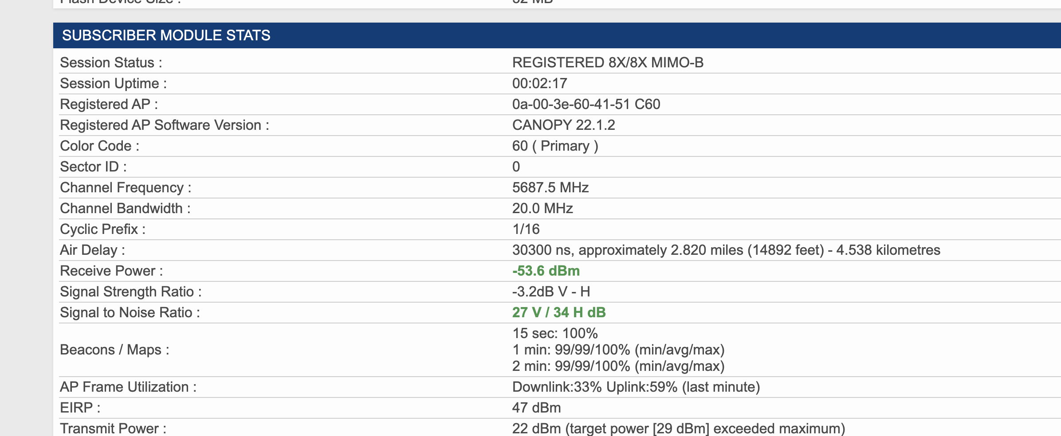Viewport: 1061px width, 436px height.
Task: Click the Channel Frequency value 5687.5 MHz
Action: [550, 187]
